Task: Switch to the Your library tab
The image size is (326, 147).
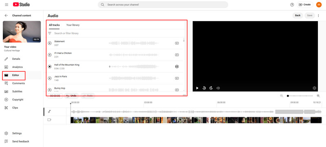Action: pyautogui.click(x=73, y=25)
